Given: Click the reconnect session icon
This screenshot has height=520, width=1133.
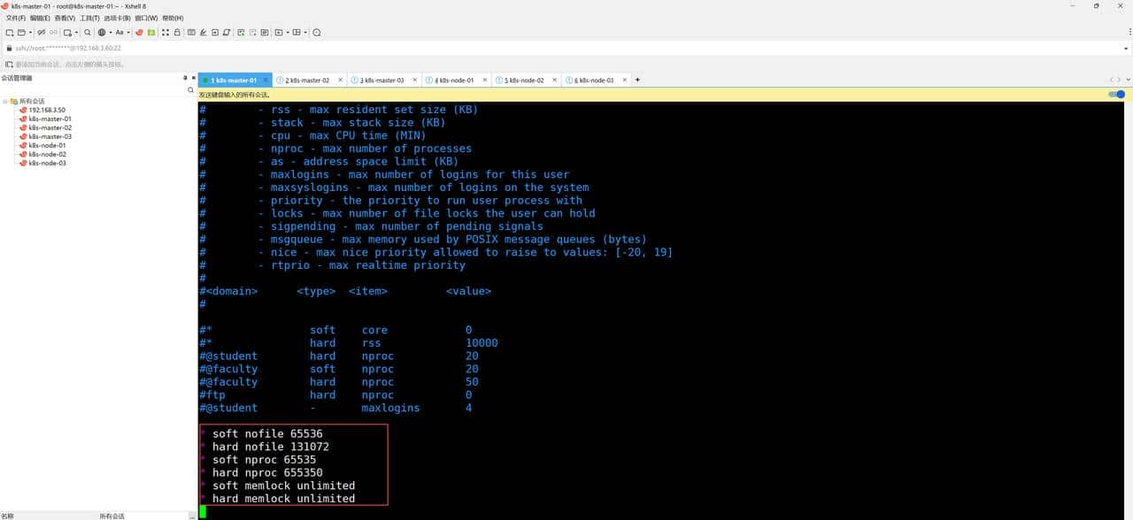Looking at the screenshot, I should click(52, 32).
